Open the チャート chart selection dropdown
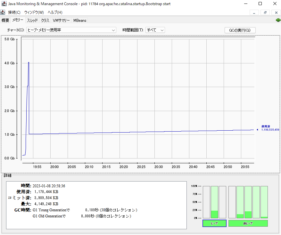The image size is (281, 235). (x=71, y=30)
